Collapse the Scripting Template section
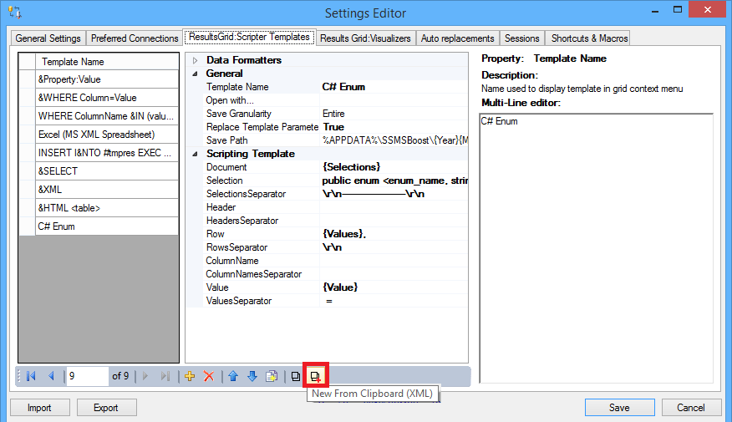 pyautogui.click(x=196, y=154)
